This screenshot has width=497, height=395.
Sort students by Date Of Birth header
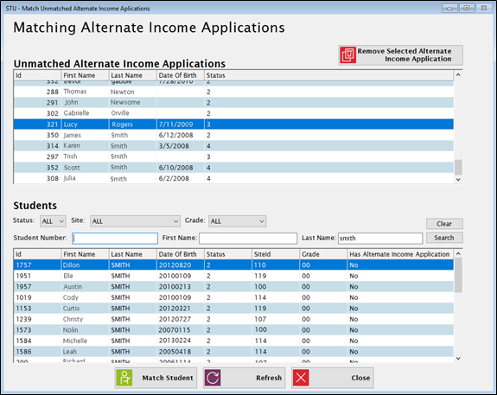181,254
